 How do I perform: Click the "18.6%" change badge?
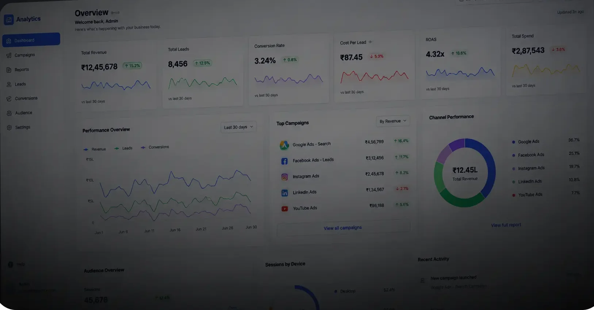[x=459, y=53]
